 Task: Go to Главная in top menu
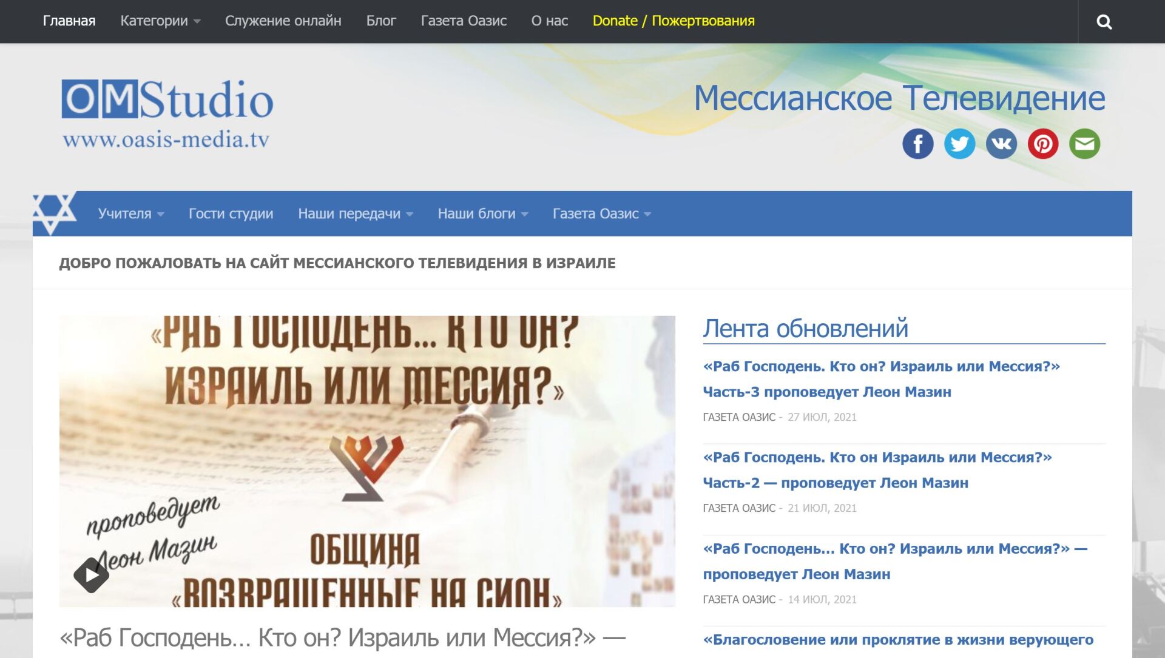click(x=69, y=21)
